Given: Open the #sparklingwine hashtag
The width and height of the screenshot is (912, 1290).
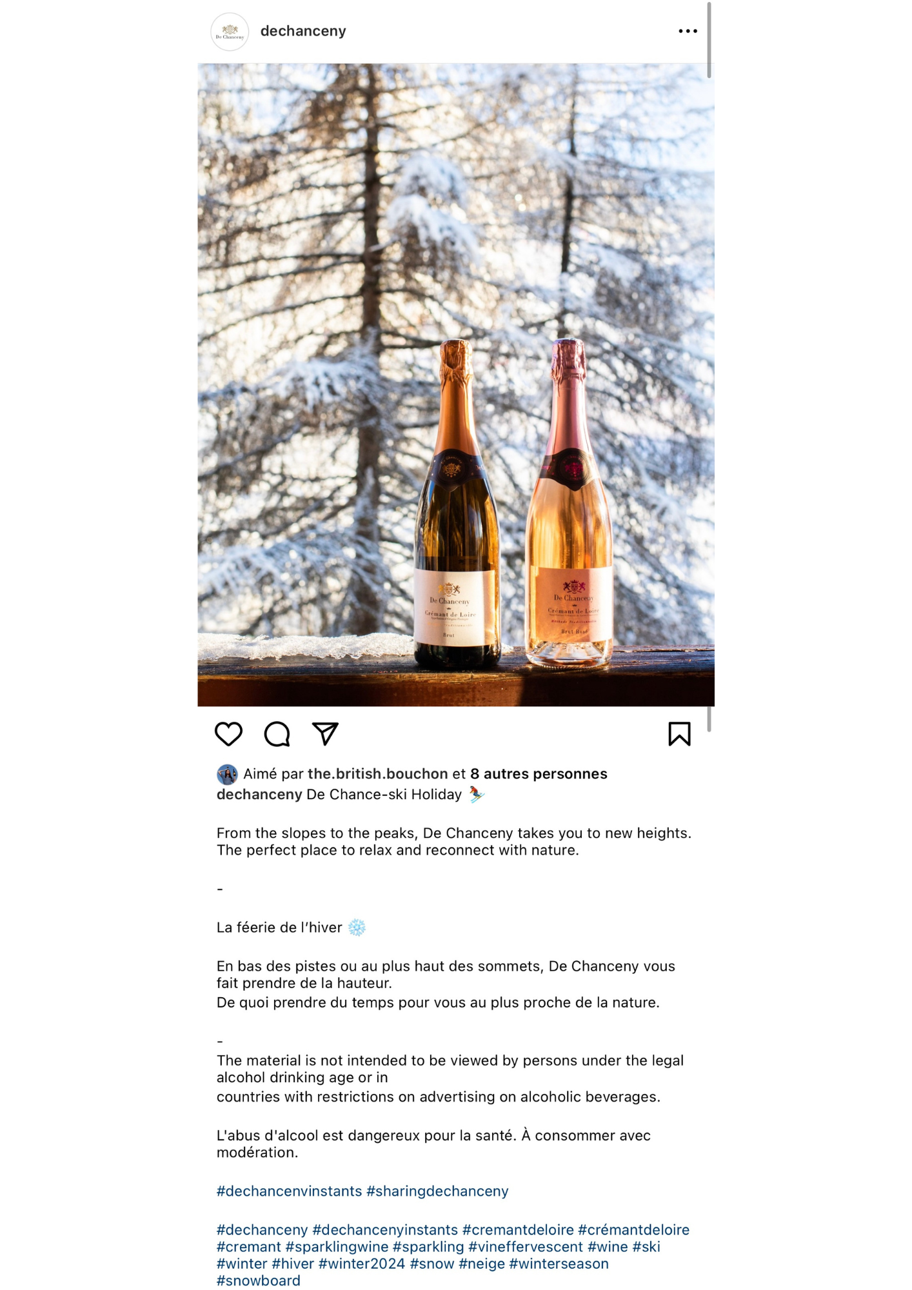Looking at the screenshot, I should 337,1247.
